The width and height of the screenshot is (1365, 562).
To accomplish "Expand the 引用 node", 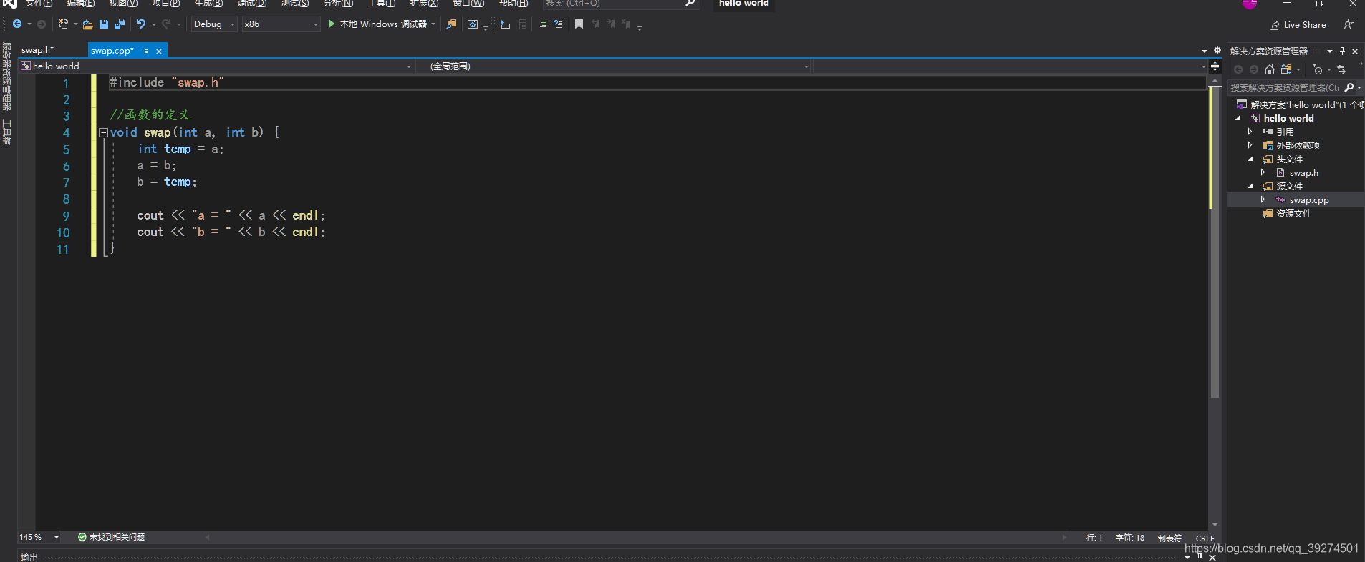I will click(x=1250, y=132).
